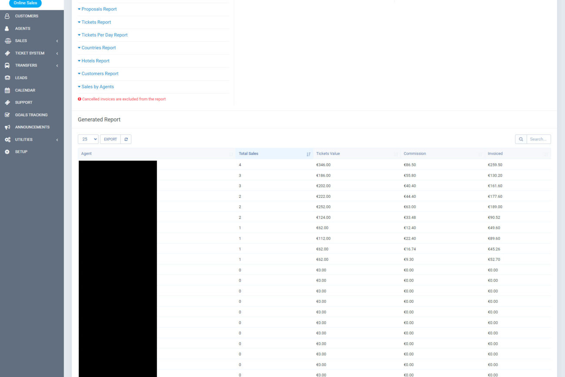This screenshot has height=377, width=565.
Task: Click the Leads icon in sidebar
Action: [x=7, y=78]
